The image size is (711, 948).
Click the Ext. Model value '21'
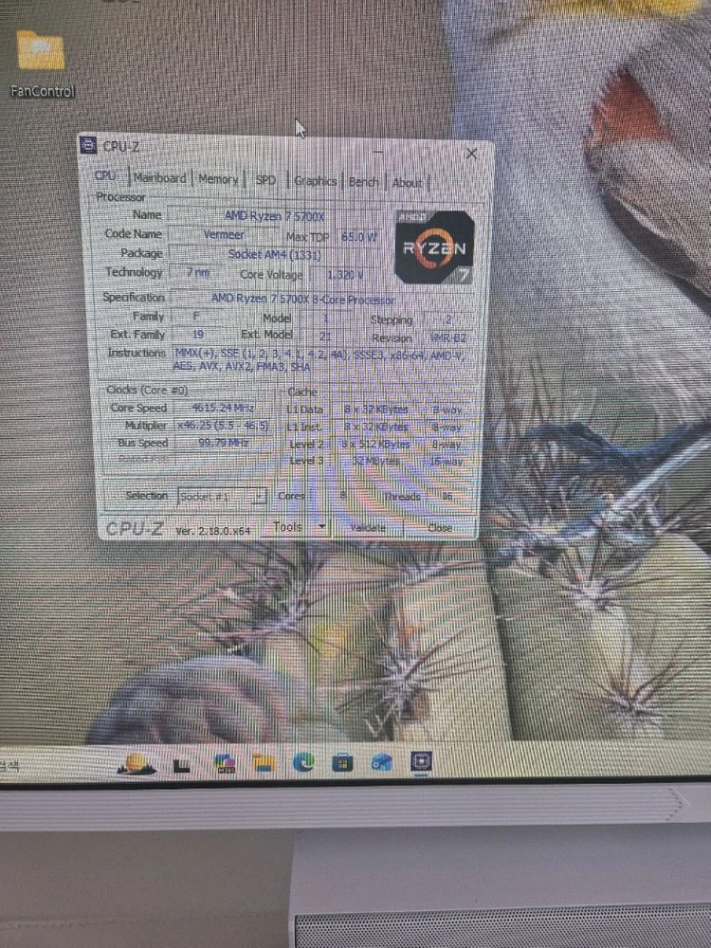pos(325,337)
